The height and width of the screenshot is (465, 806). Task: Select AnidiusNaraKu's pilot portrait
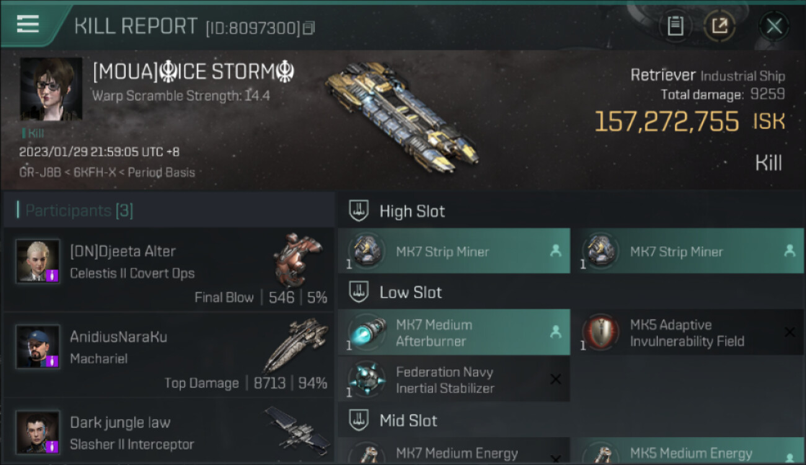coord(38,347)
